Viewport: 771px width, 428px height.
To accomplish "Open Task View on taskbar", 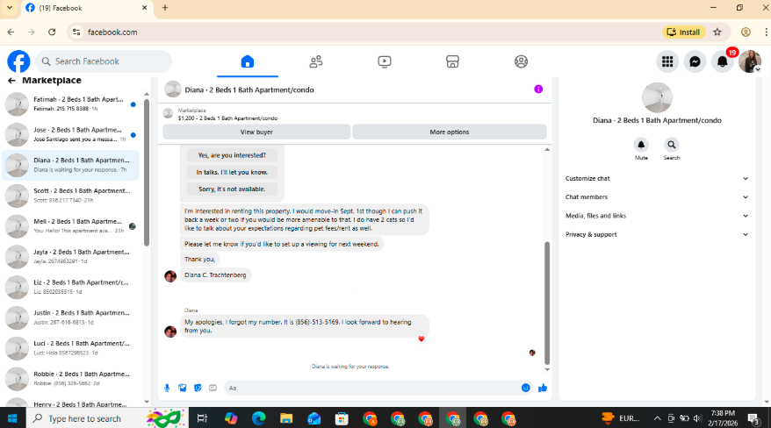I will click(202, 418).
